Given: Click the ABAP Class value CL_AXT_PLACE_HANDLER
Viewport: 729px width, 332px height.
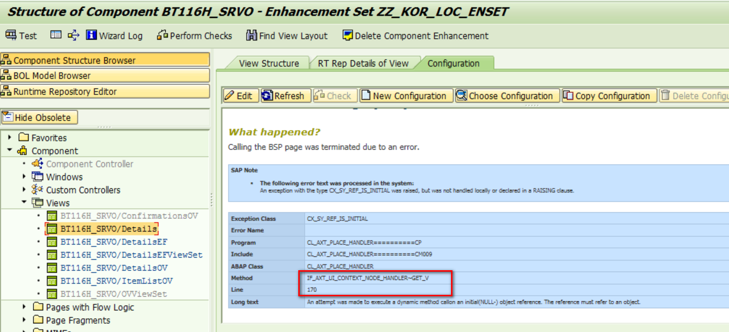Looking at the screenshot, I should [x=340, y=266].
